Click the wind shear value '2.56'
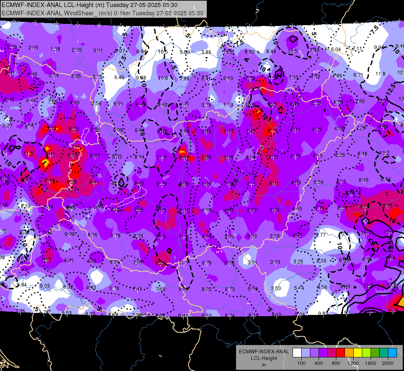Viewport: 404px width, 371px height. [54, 75]
